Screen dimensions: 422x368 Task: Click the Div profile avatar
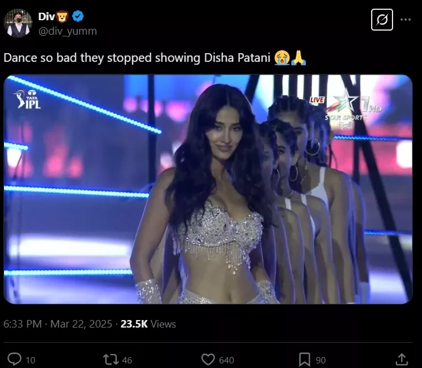pyautogui.click(x=18, y=23)
